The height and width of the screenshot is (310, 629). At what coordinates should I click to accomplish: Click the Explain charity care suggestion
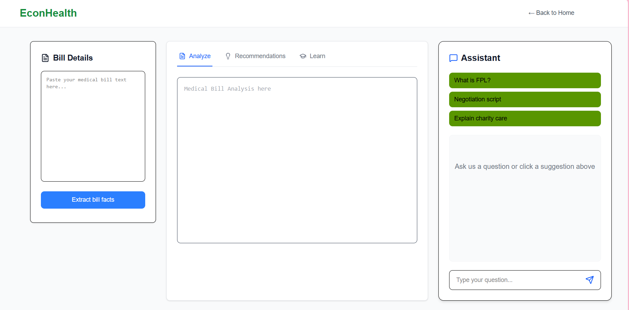tap(525, 118)
